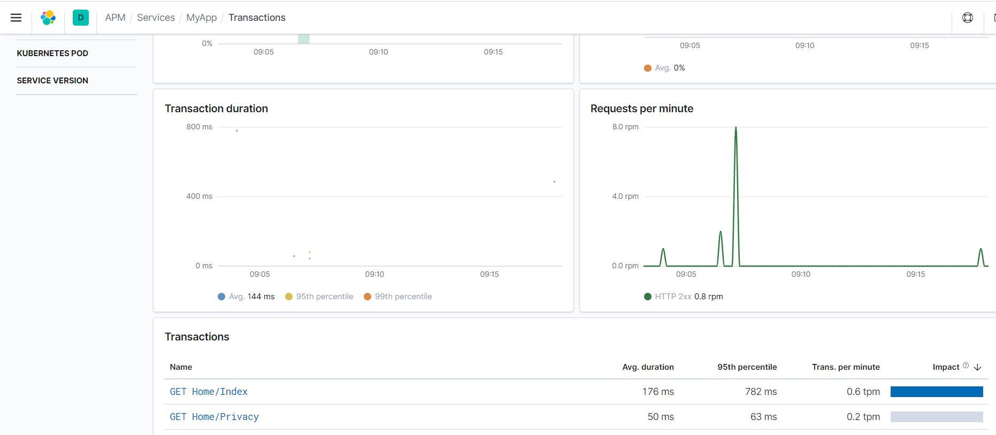This screenshot has height=435, width=996.
Task: Sort by Trans. per minute column
Action: click(x=846, y=367)
